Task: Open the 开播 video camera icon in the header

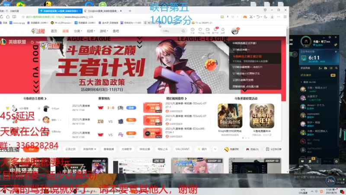Action: [x=208, y=30]
